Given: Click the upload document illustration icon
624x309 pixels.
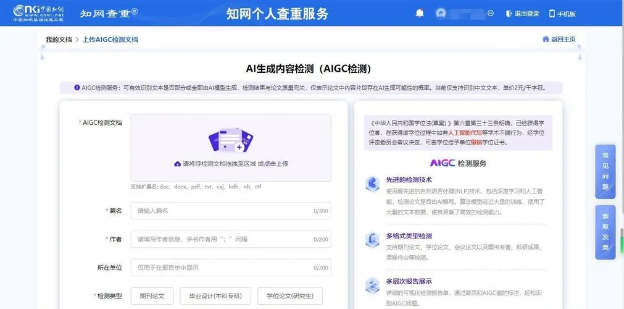Looking at the screenshot, I should coord(231,140).
